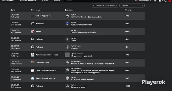Open the Create nav item

tap(45, 1)
